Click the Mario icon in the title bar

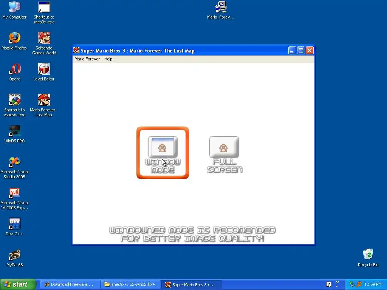point(76,51)
